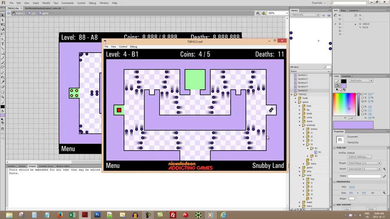
Task: Click the Class input field
Action: (x=364, y=176)
